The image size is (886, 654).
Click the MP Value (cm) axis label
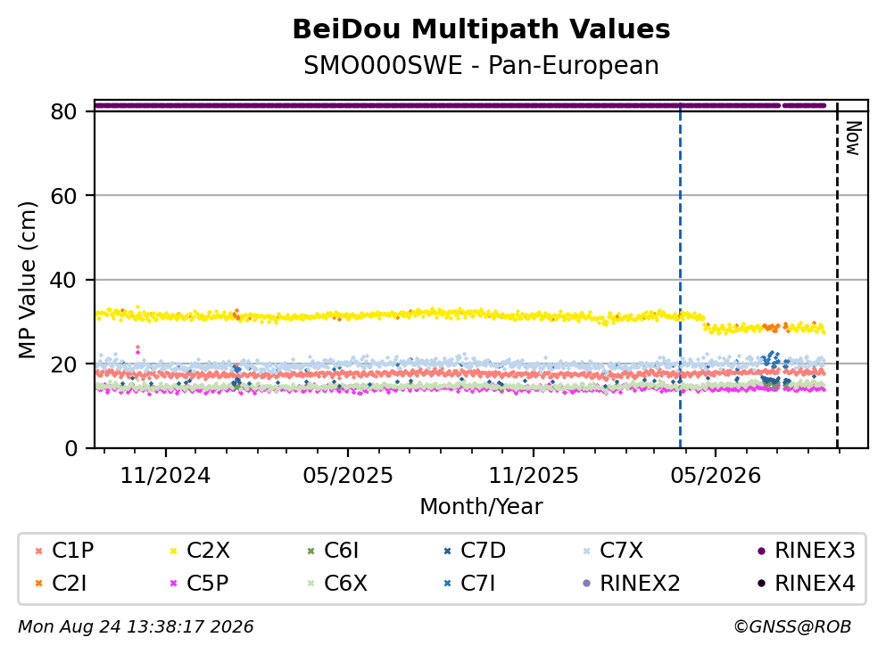(x=27, y=280)
